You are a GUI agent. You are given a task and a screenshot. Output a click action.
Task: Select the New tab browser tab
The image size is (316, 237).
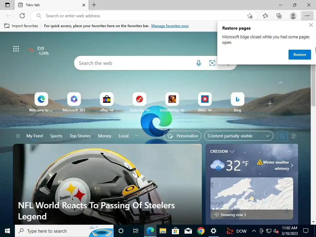pos(52,5)
